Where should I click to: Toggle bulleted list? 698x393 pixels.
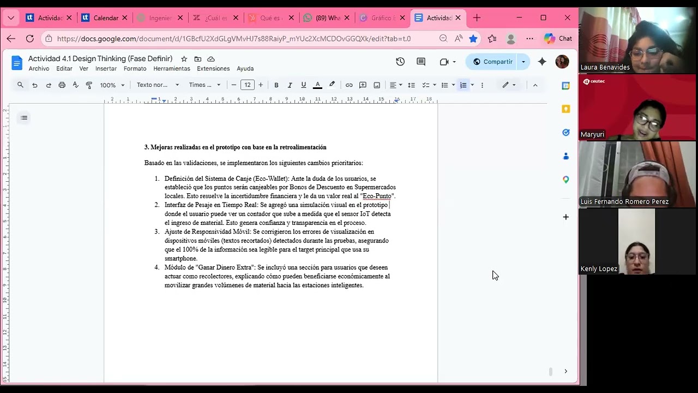(444, 85)
